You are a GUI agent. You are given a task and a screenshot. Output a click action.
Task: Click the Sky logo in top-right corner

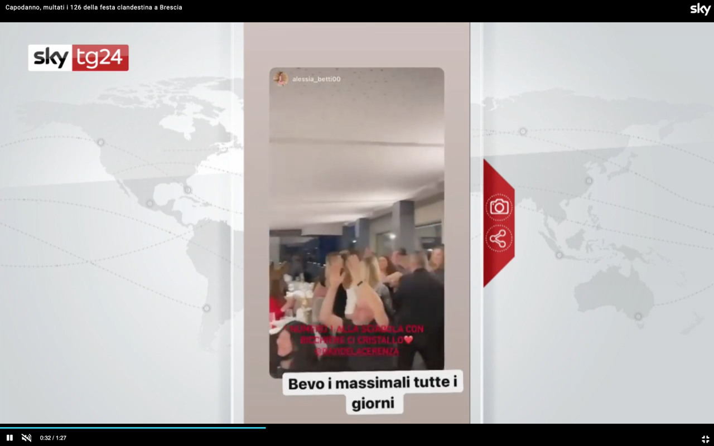tap(700, 9)
